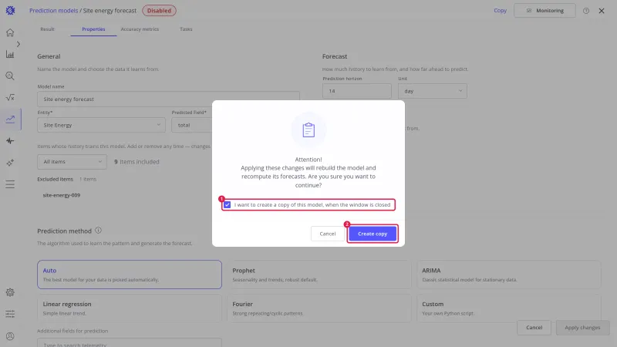Viewport: 617px width, 347px height.
Task: Open the magnifier search icon in sidebar
Action: pyautogui.click(x=10, y=76)
